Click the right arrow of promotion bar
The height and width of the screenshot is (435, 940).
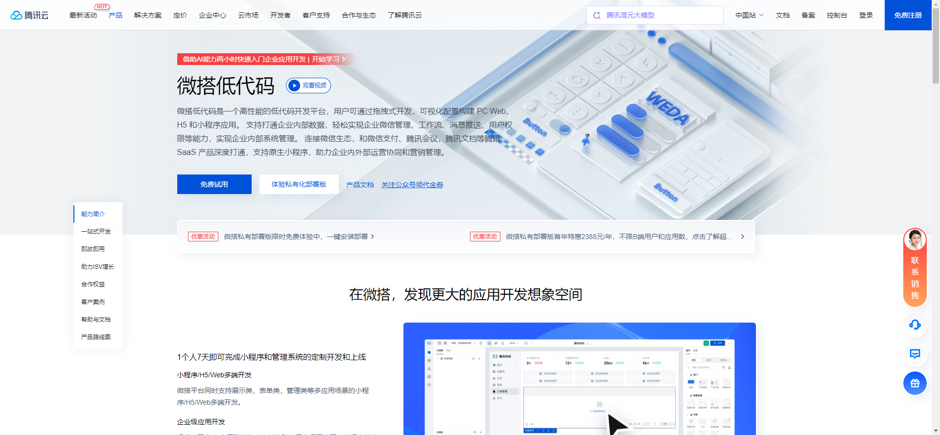click(743, 237)
